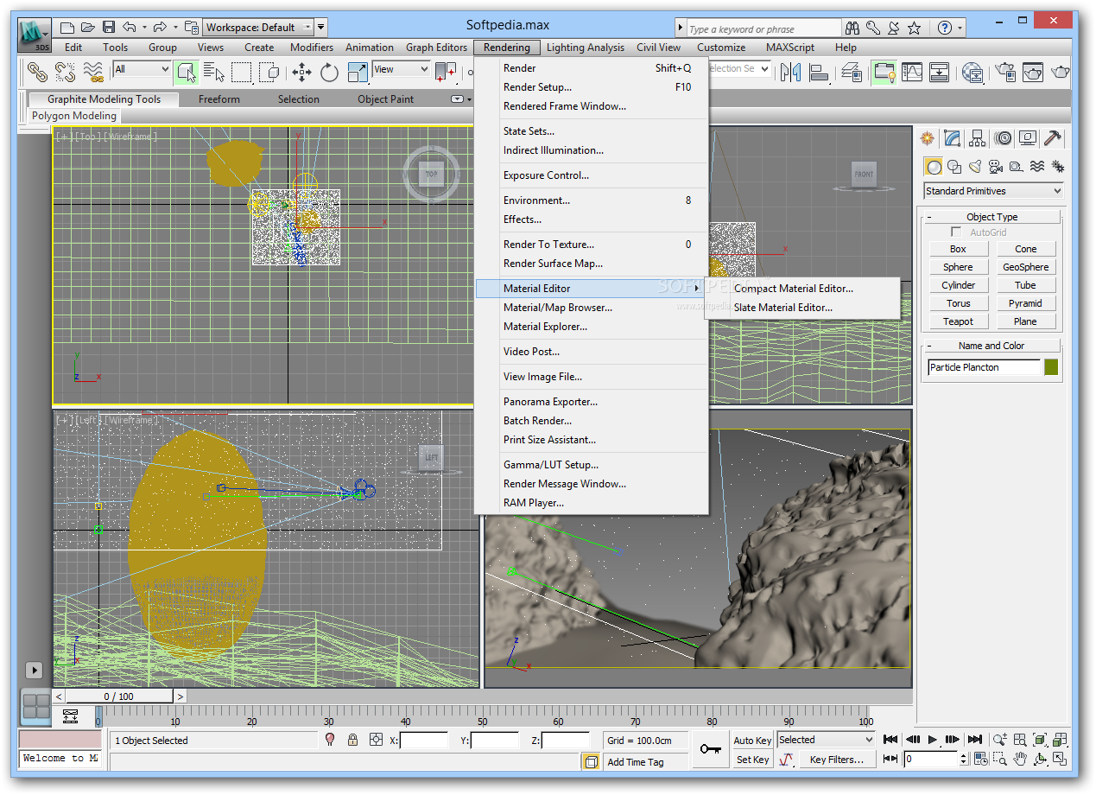
Task: Expand the Help question mark dropdown arrow
Action: click(960, 28)
